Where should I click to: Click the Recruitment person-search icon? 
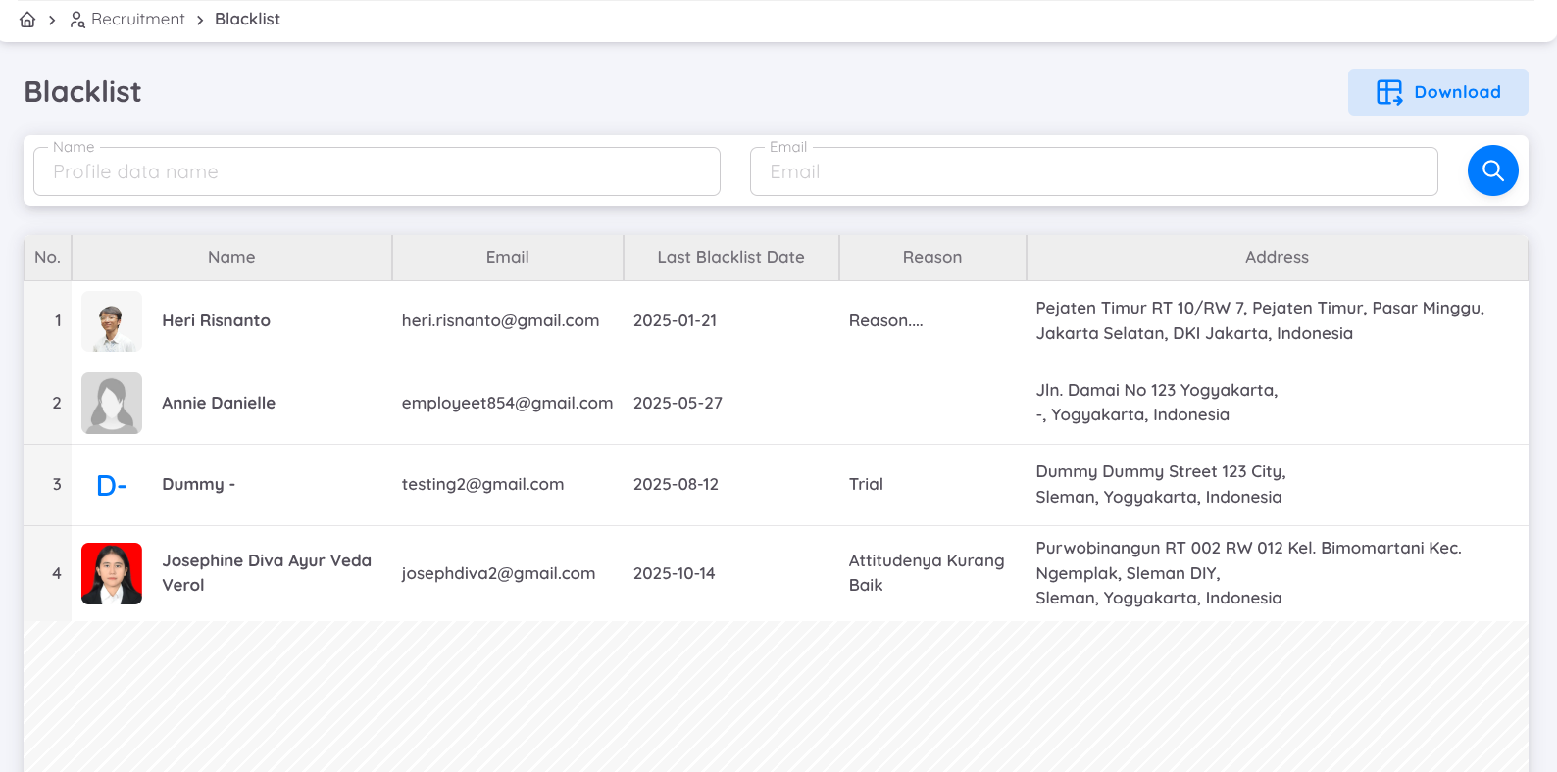[77, 20]
